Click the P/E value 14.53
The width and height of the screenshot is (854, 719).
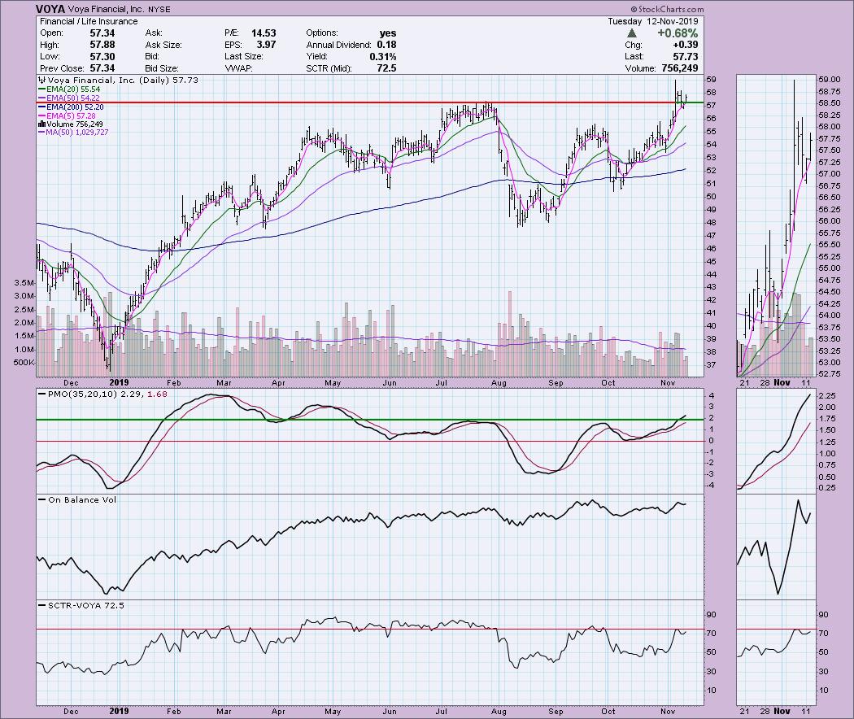pyautogui.click(x=264, y=33)
